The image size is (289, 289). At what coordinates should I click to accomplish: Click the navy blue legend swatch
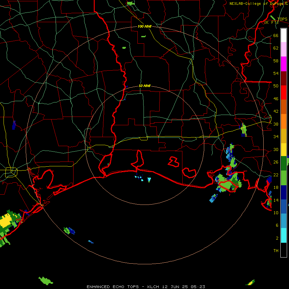click(x=284, y=192)
